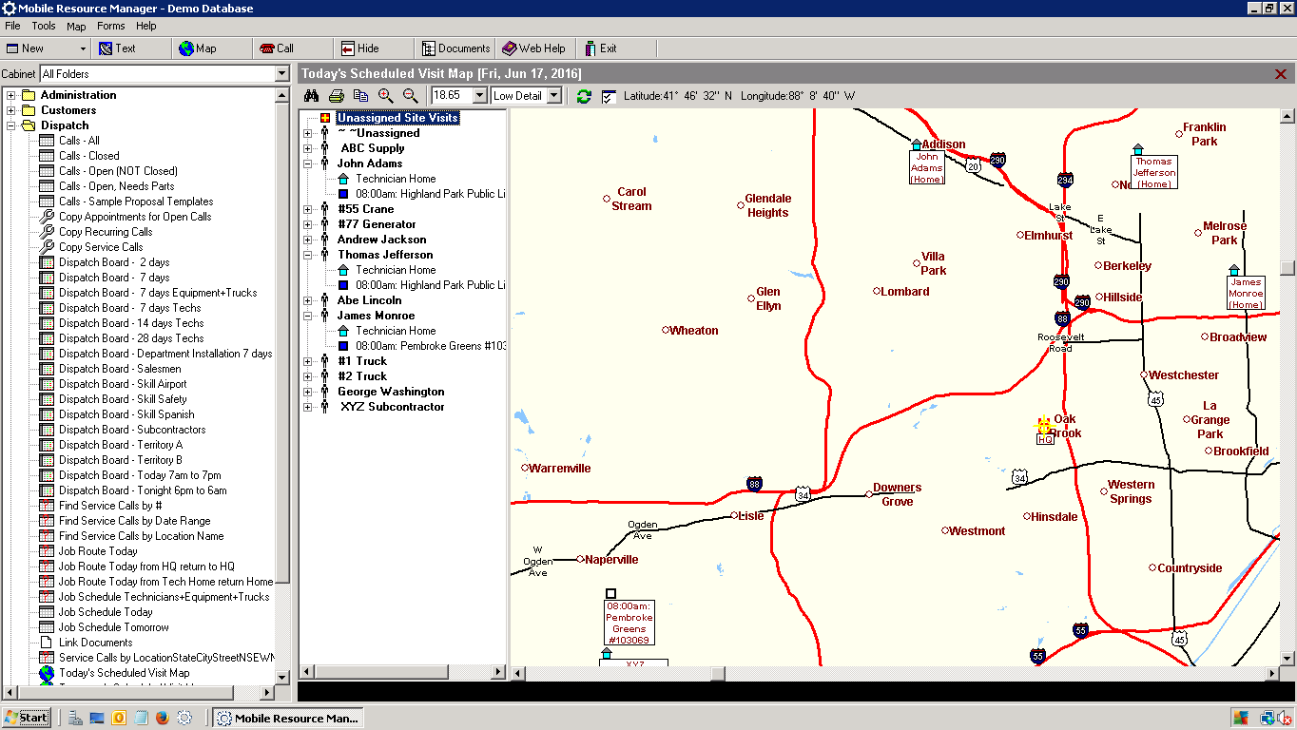Click the Notepad icon in taskbar
The height and width of the screenshot is (730, 1297).
pyautogui.click(x=141, y=718)
